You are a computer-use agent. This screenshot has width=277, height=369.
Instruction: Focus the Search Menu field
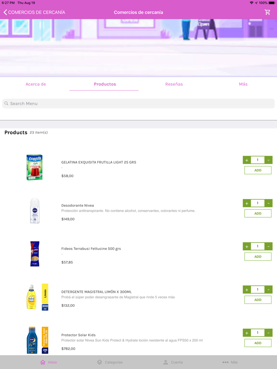138,104
